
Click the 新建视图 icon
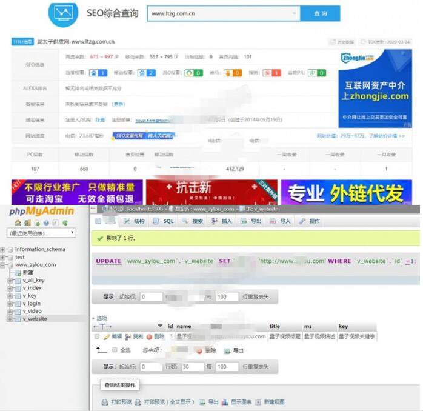[258, 403]
